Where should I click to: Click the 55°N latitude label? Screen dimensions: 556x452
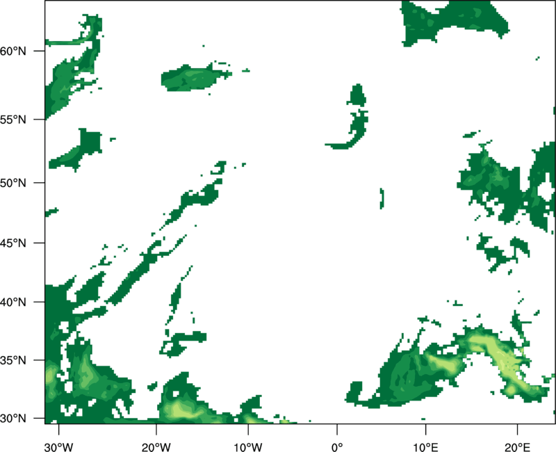13,120
